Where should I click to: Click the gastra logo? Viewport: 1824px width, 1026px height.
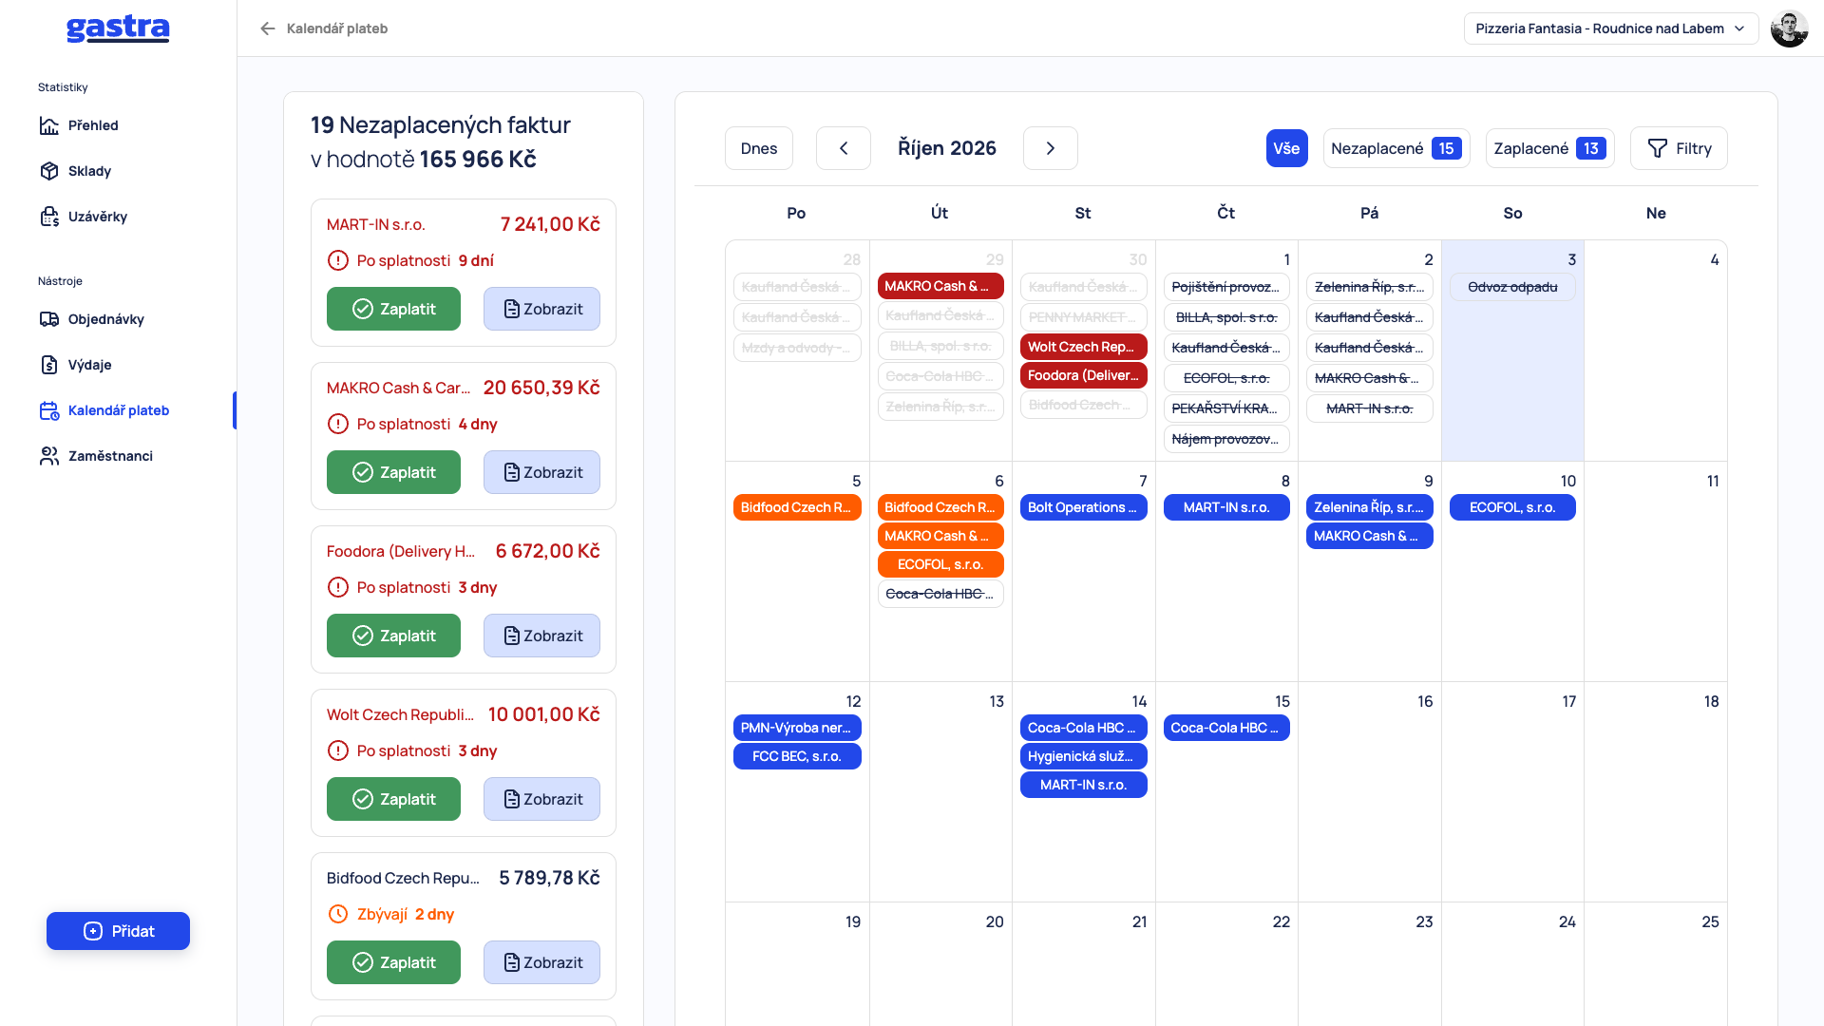118,28
